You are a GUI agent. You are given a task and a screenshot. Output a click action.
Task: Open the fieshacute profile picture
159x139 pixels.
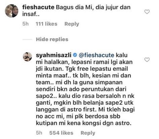pos(12,11)
